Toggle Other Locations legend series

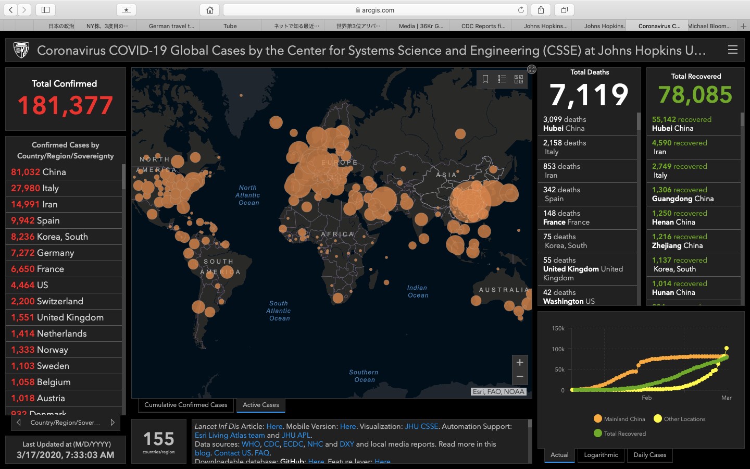pos(680,419)
